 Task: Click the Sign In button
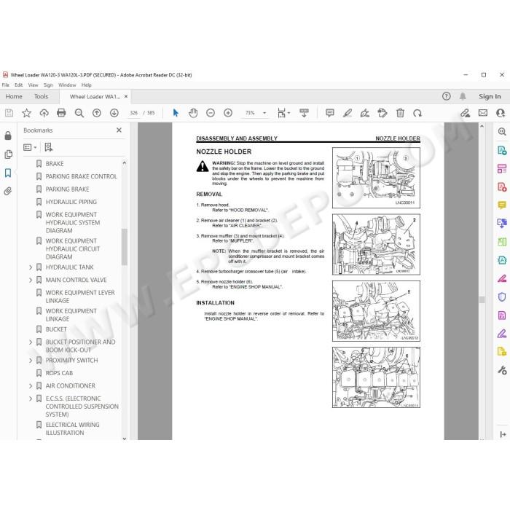coord(490,96)
